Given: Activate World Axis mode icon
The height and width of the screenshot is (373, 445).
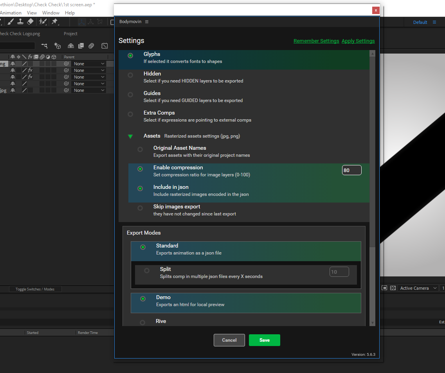Looking at the screenshot, I should coord(90,22).
